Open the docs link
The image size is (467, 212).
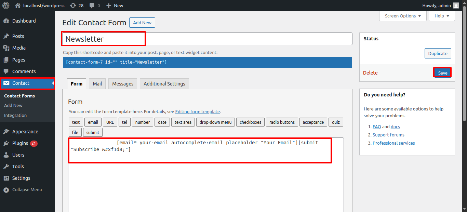(x=395, y=127)
